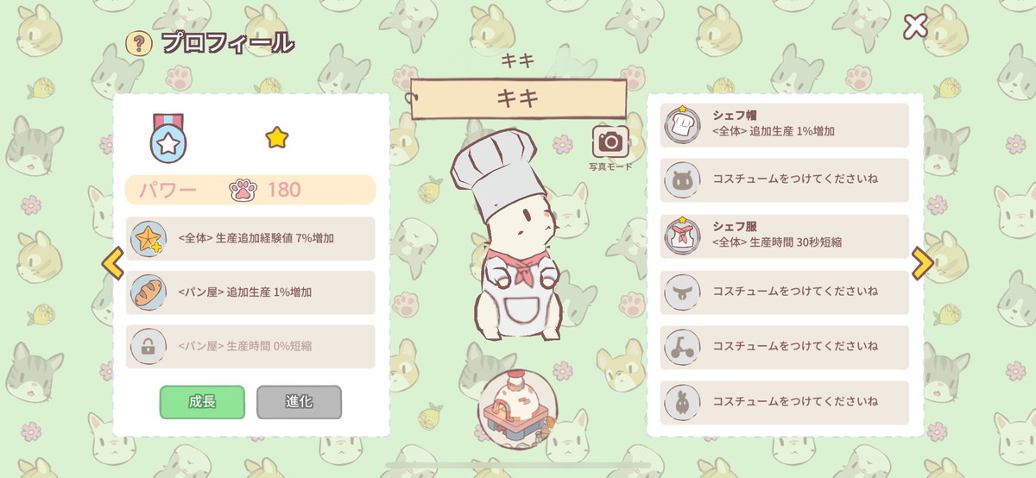Viewport: 1036px width, 478px height.
Task: Select the 生産追加経験値 7%増加 skill row
Action: [250, 238]
